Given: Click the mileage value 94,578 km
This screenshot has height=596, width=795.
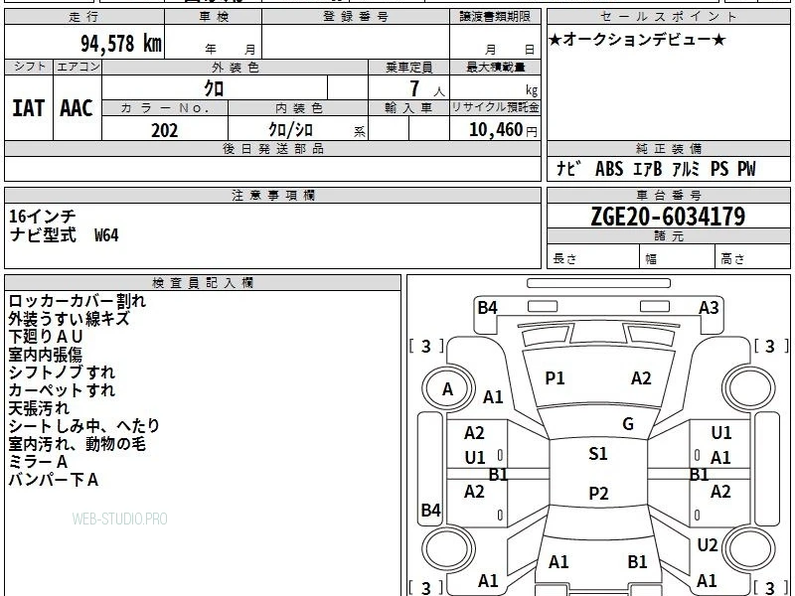Looking at the screenshot, I should pos(121,44).
